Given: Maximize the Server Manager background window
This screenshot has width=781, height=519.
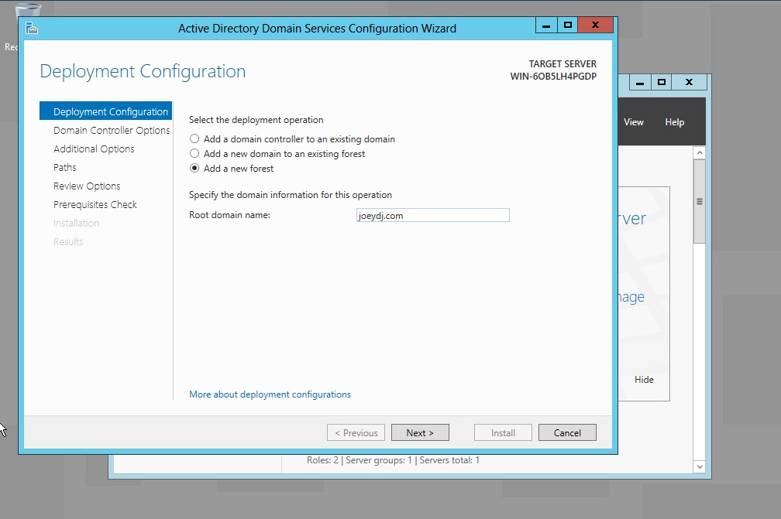Looking at the screenshot, I should click(662, 82).
